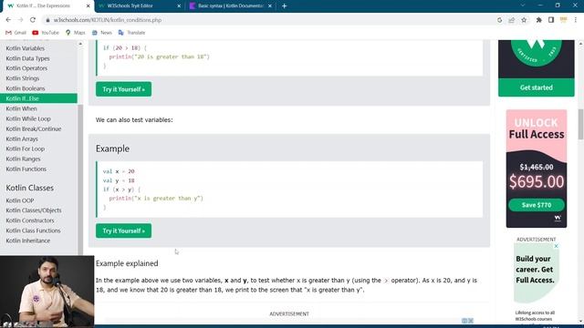584x328 pixels.
Task: Click the Save $770 button in the ad
Action: click(x=537, y=205)
